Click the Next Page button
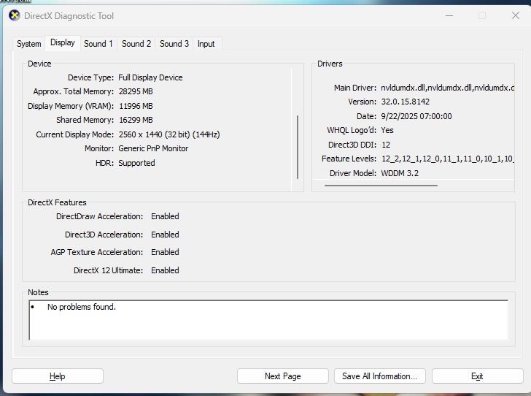The image size is (531, 396). [x=282, y=376]
